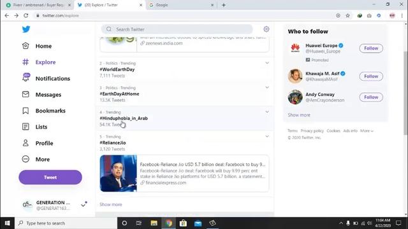Screen dimensions: 408x229
Task: Open the Privacy policy footer link
Action: (x=312, y=131)
